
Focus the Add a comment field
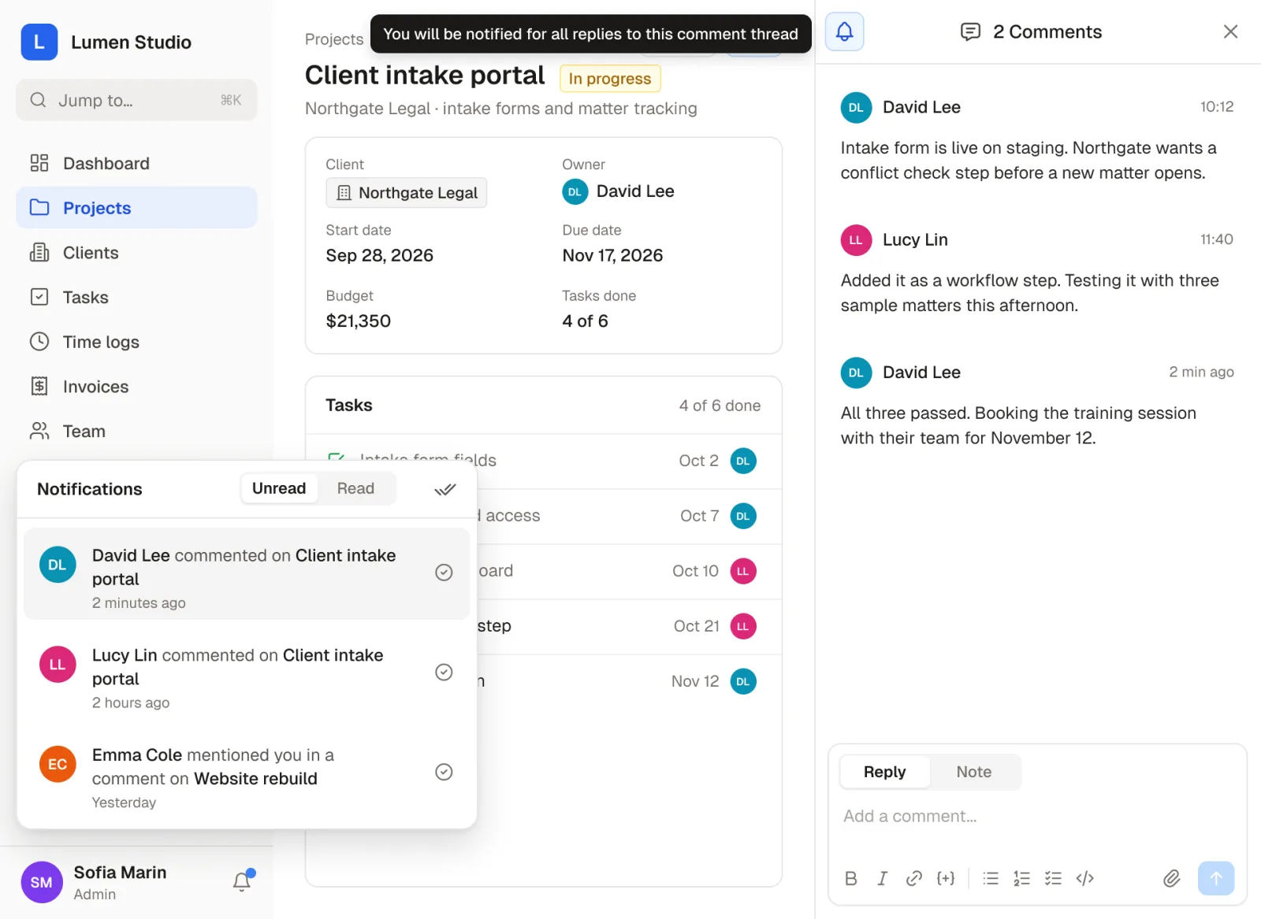click(1037, 817)
